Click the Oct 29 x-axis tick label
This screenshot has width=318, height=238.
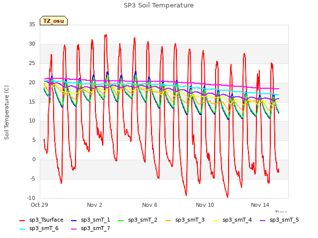pos(39,205)
